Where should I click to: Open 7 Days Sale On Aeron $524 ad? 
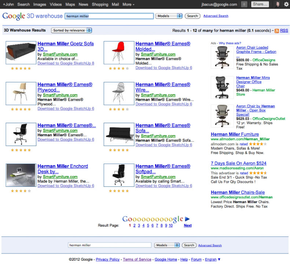239,163
